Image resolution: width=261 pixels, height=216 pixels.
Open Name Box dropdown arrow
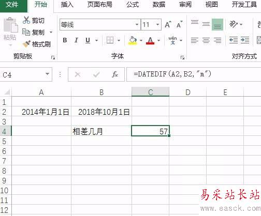(x=47, y=74)
